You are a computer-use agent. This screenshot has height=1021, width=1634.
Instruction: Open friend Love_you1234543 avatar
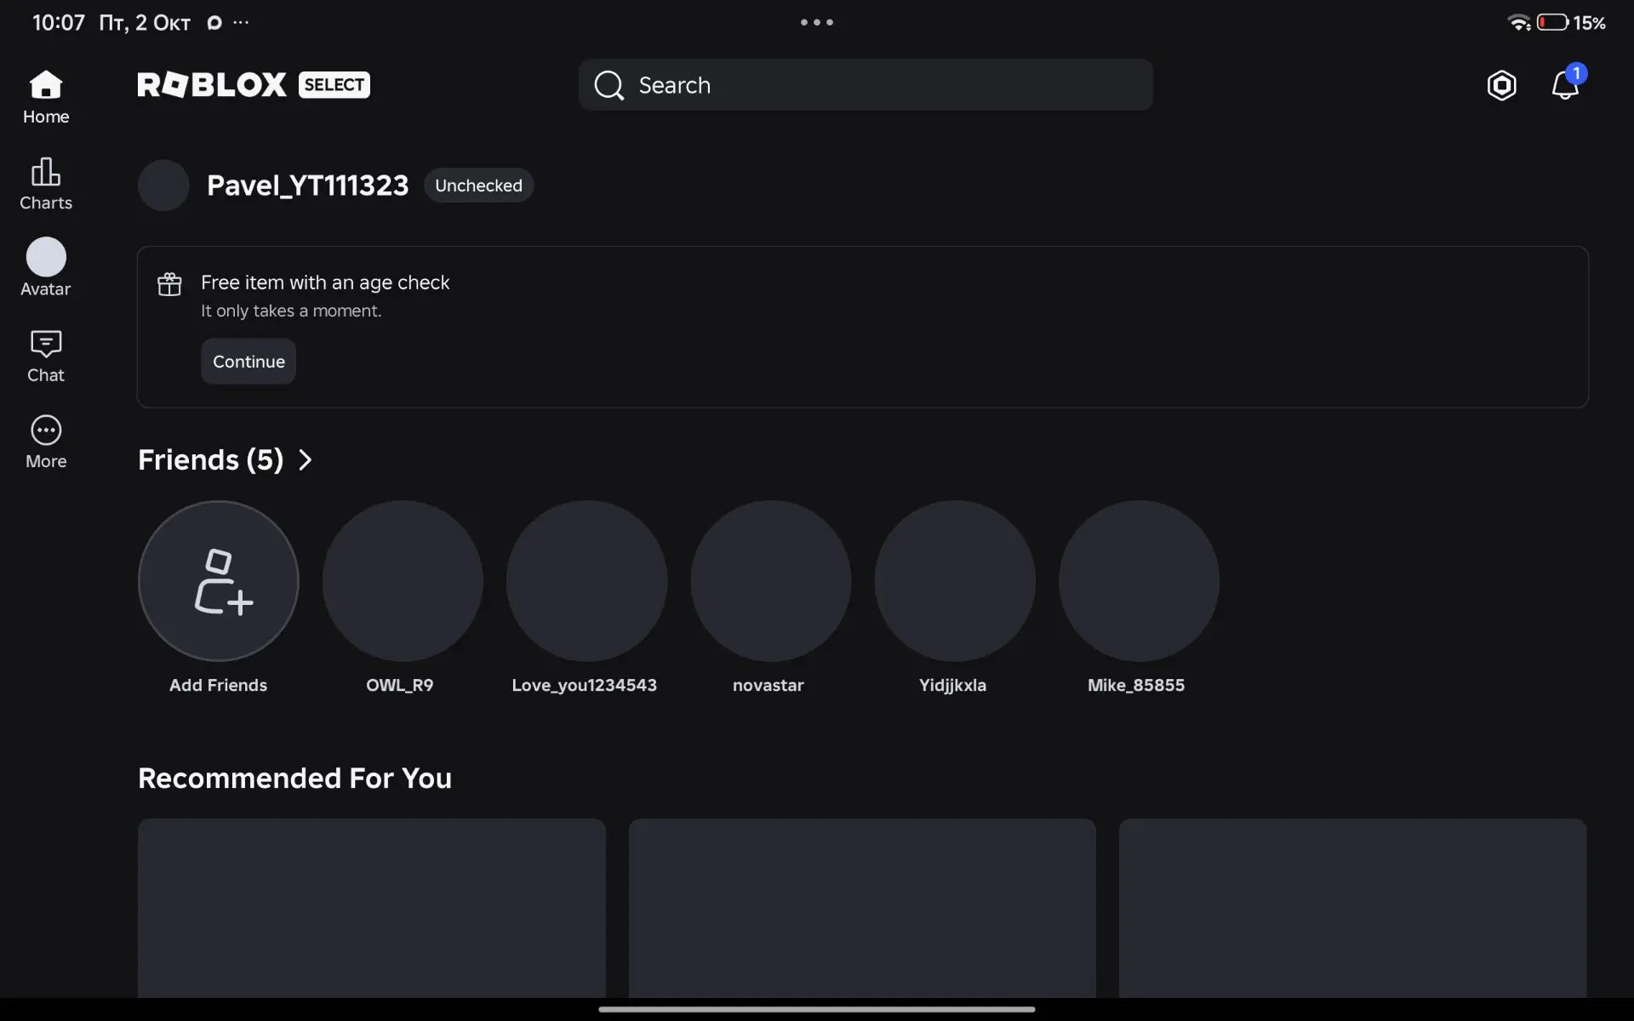click(586, 580)
